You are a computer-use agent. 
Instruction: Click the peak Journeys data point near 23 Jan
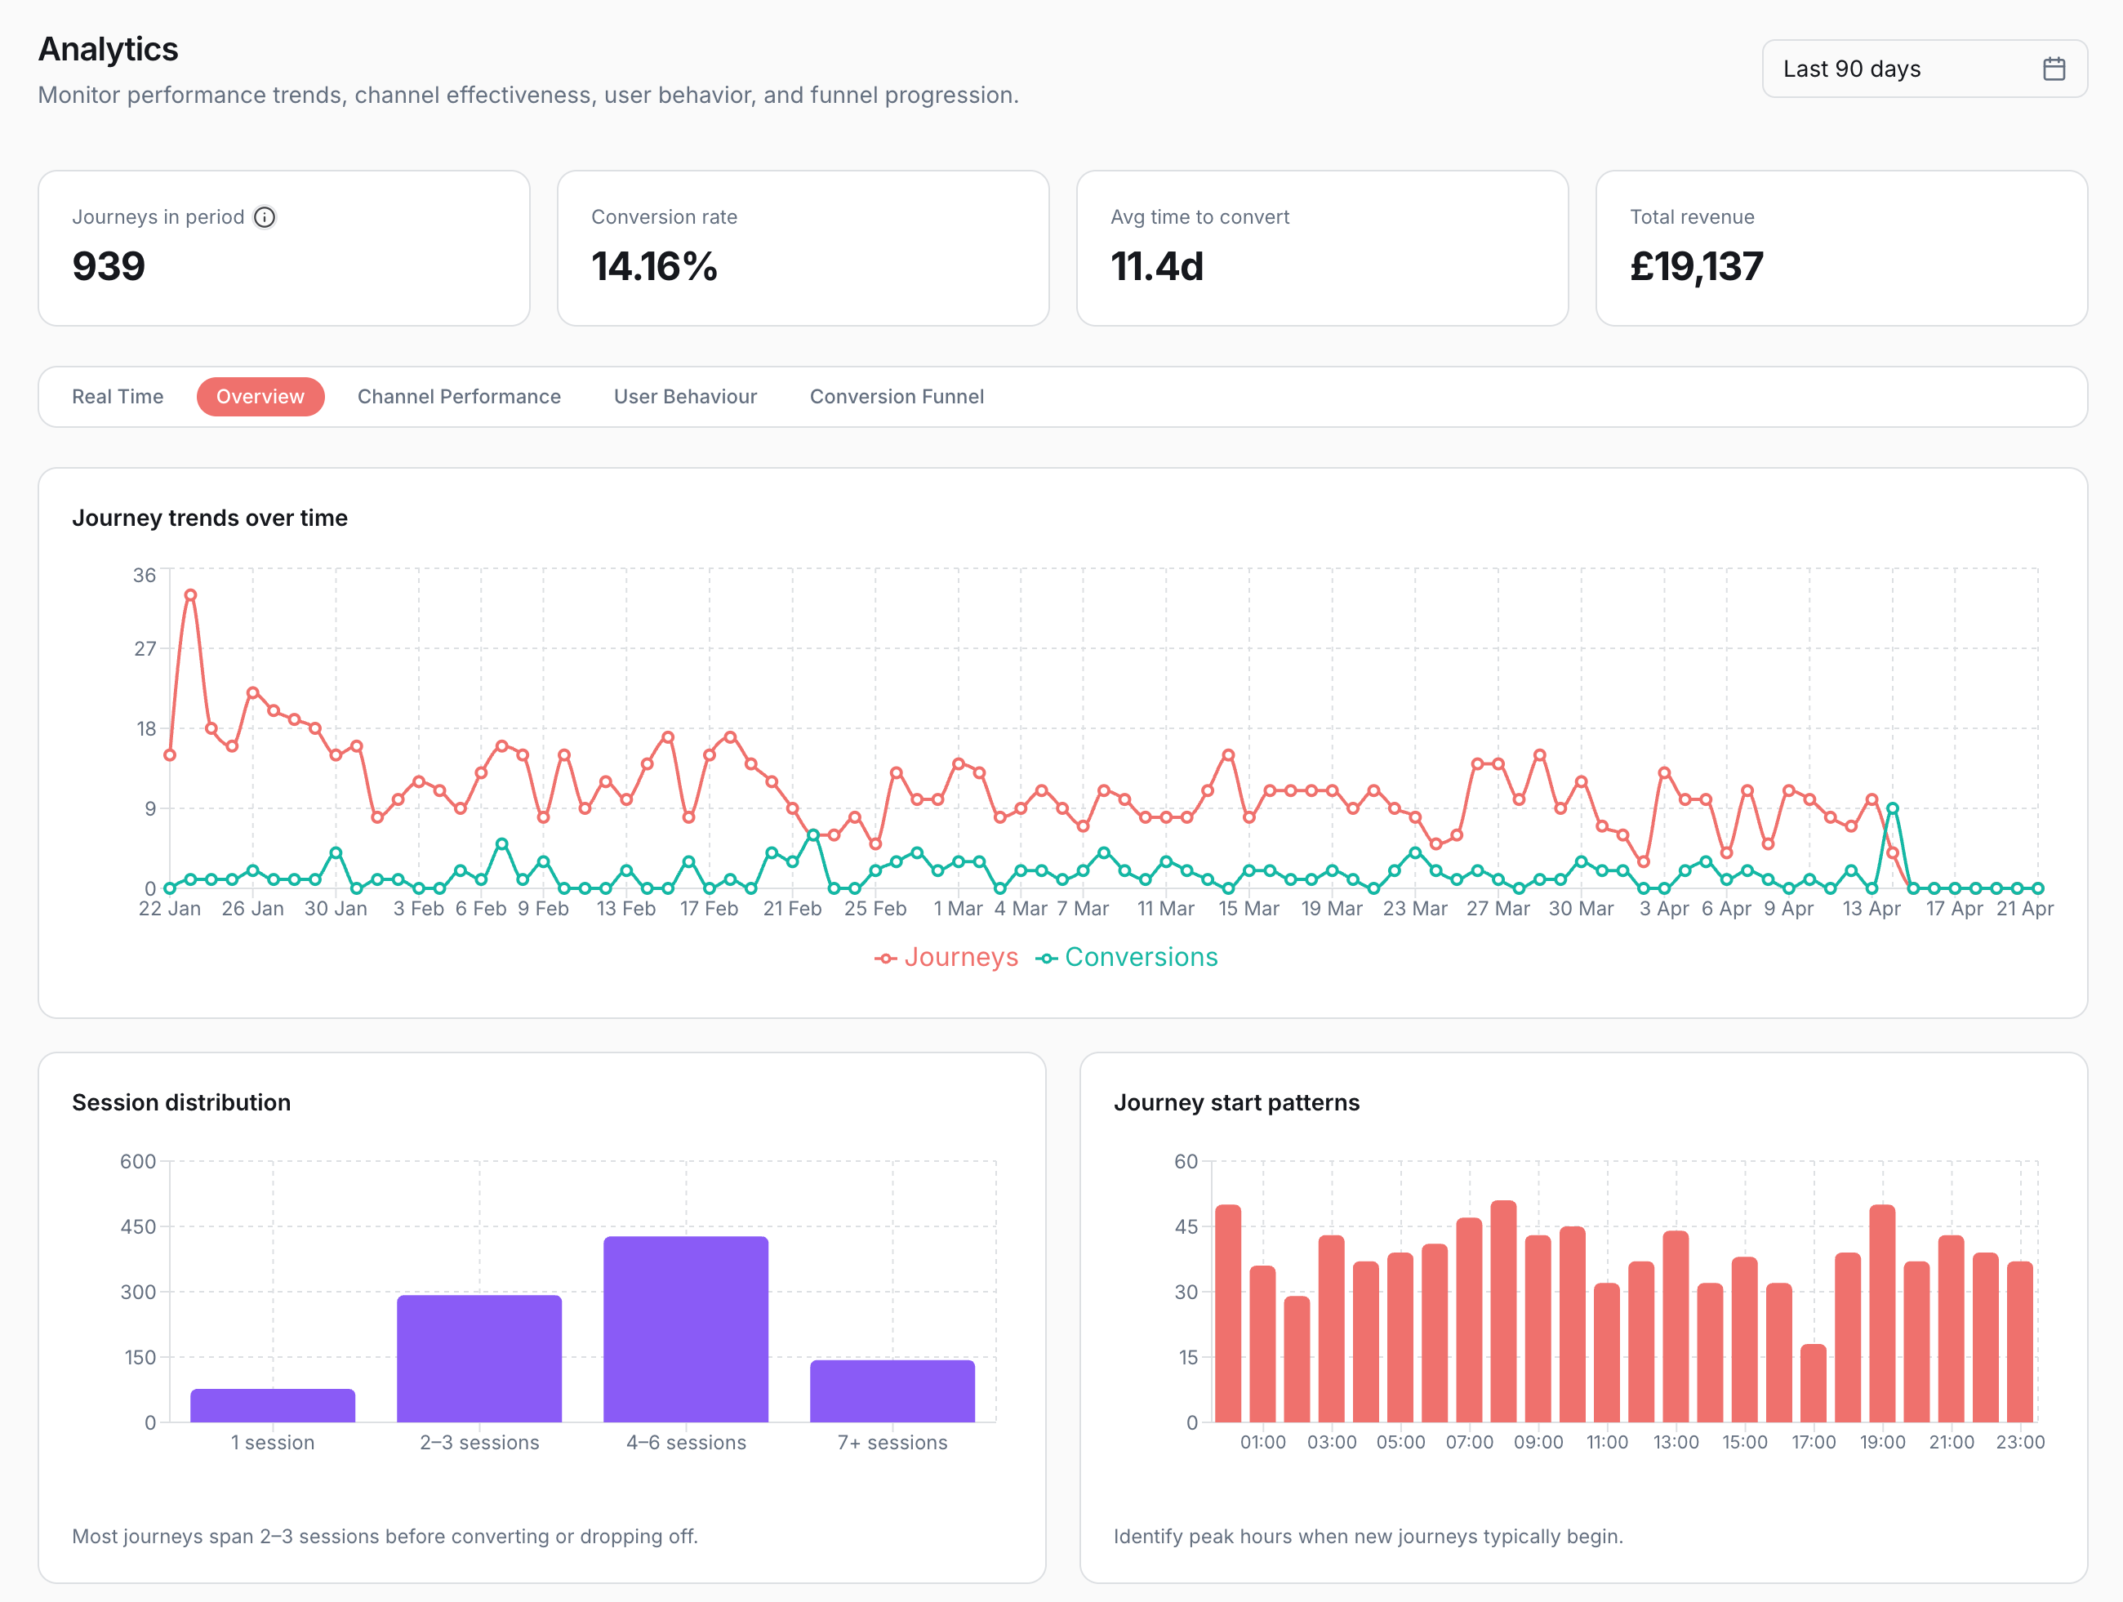189,595
